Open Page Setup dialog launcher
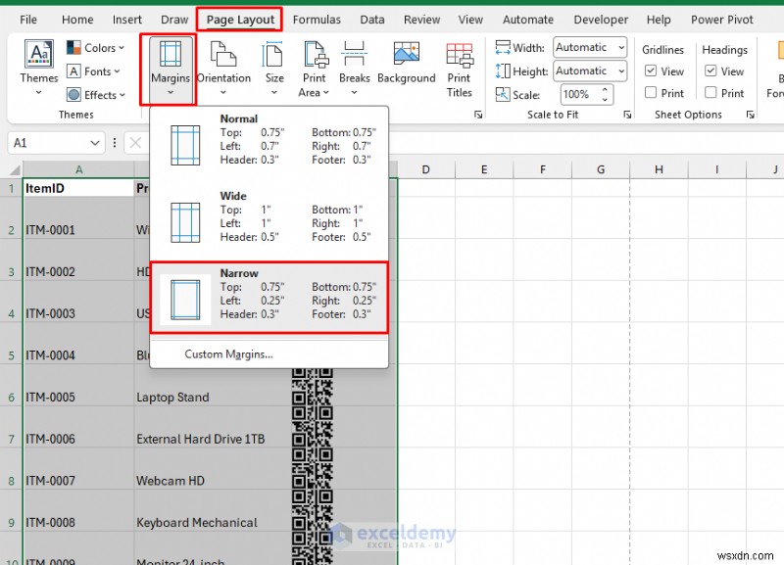The height and width of the screenshot is (565, 784). [x=478, y=115]
